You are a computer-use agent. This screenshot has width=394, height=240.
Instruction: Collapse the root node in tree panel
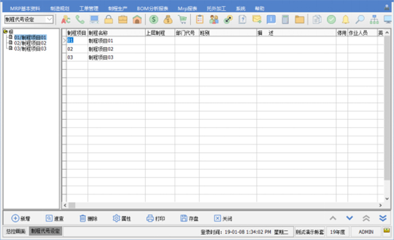pos(6,31)
